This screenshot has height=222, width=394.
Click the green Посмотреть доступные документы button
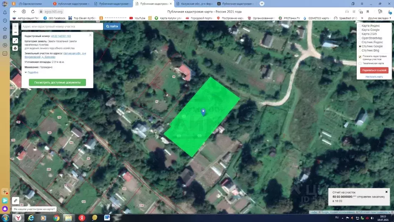point(57,82)
